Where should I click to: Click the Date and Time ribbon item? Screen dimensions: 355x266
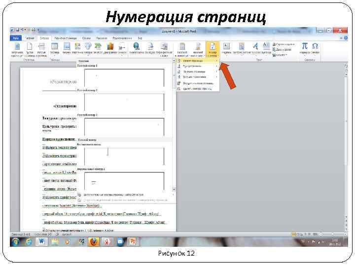pos(282,50)
